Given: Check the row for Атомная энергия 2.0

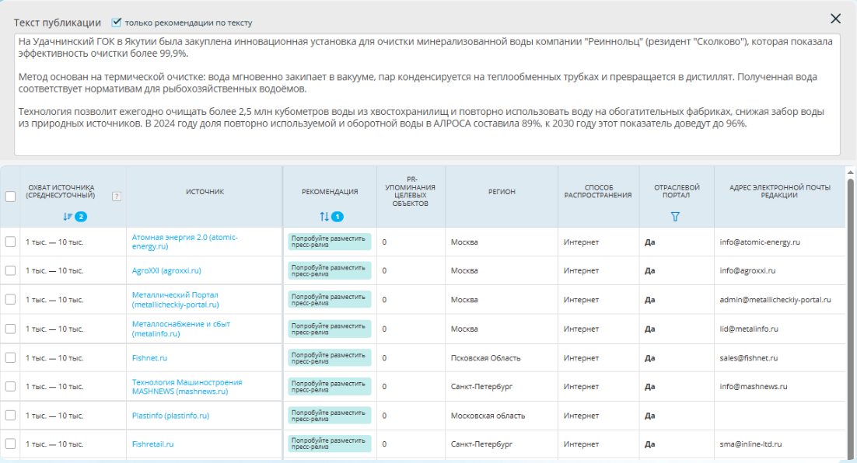Looking at the screenshot, I should pos(10,242).
